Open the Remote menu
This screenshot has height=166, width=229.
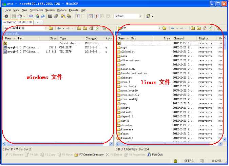coord(74,10)
